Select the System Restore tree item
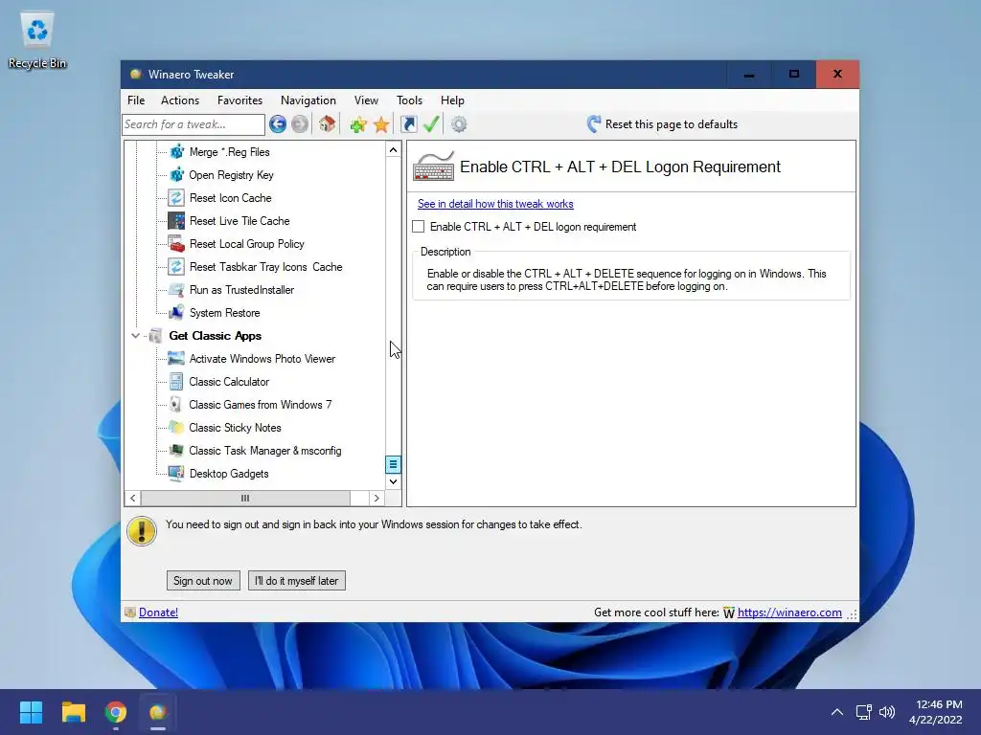 pos(224,313)
